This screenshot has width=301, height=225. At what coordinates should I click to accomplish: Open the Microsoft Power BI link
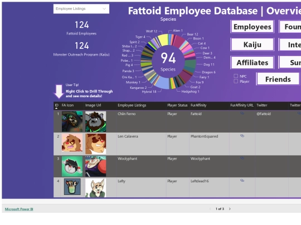[19, 209]
